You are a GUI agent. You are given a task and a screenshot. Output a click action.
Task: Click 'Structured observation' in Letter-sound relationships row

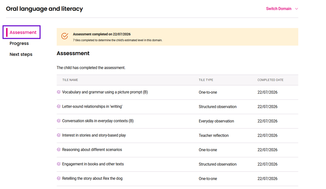217,107
